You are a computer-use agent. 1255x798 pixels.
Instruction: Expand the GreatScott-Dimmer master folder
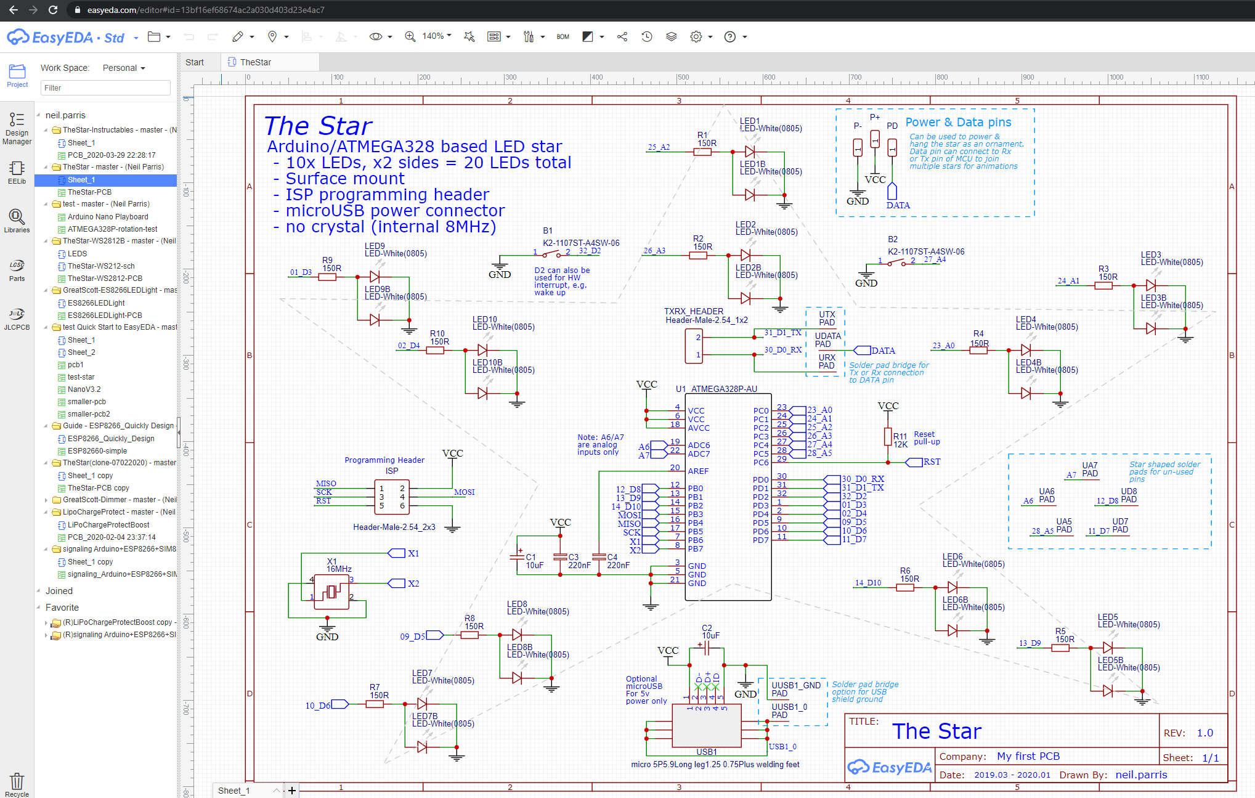[x=47, y=500]
